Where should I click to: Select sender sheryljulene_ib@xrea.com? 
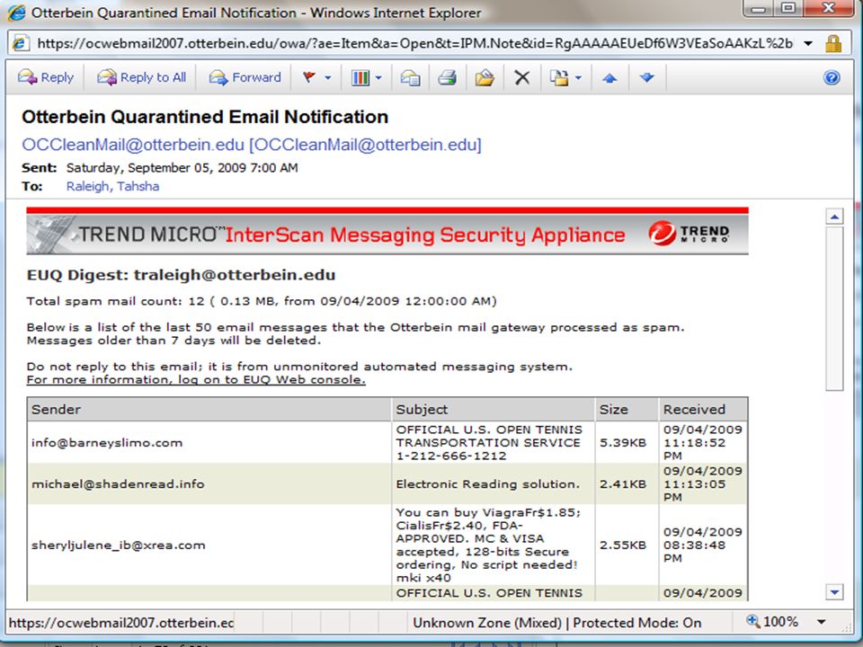(x=119, y=545)
